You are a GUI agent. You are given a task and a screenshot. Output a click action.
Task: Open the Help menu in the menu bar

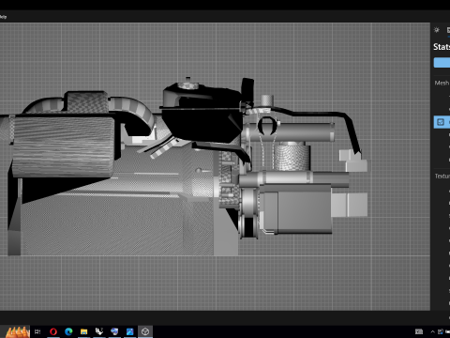pos(3,17)
